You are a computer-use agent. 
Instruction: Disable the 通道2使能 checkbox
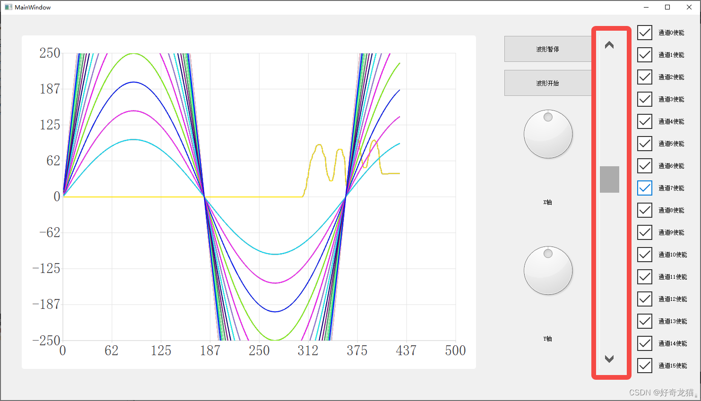(645, 77)
